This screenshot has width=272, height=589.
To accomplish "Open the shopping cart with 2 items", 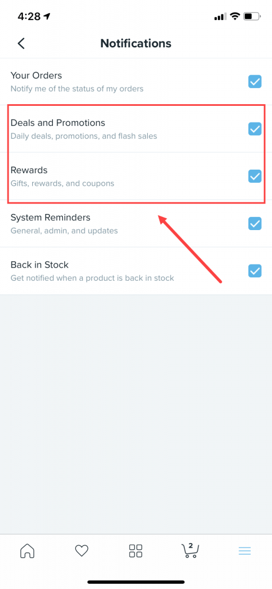I will (190, 550).
